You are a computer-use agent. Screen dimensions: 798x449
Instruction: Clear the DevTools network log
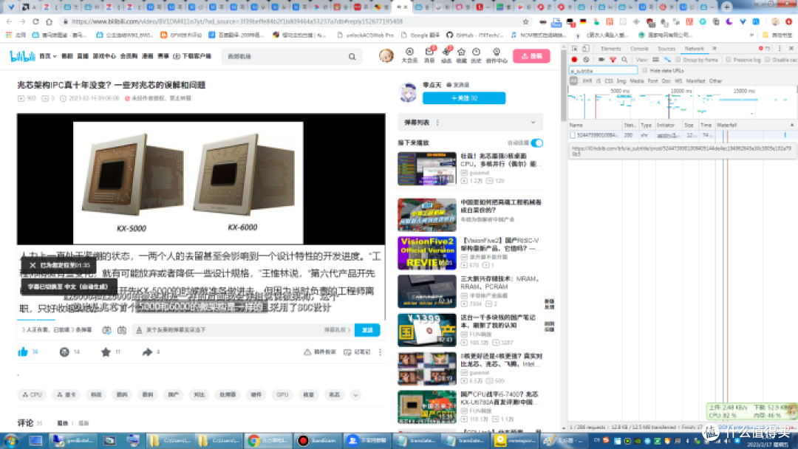coord(586,60)
